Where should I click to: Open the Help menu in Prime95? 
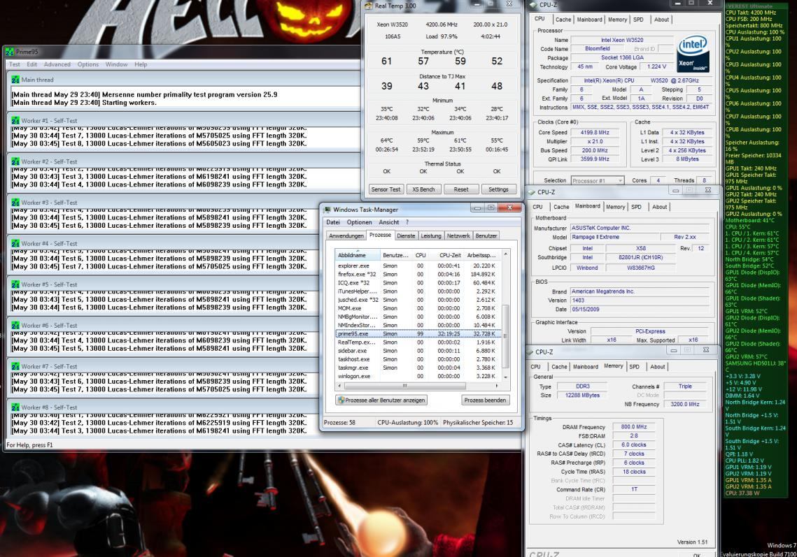pos(141,64)
